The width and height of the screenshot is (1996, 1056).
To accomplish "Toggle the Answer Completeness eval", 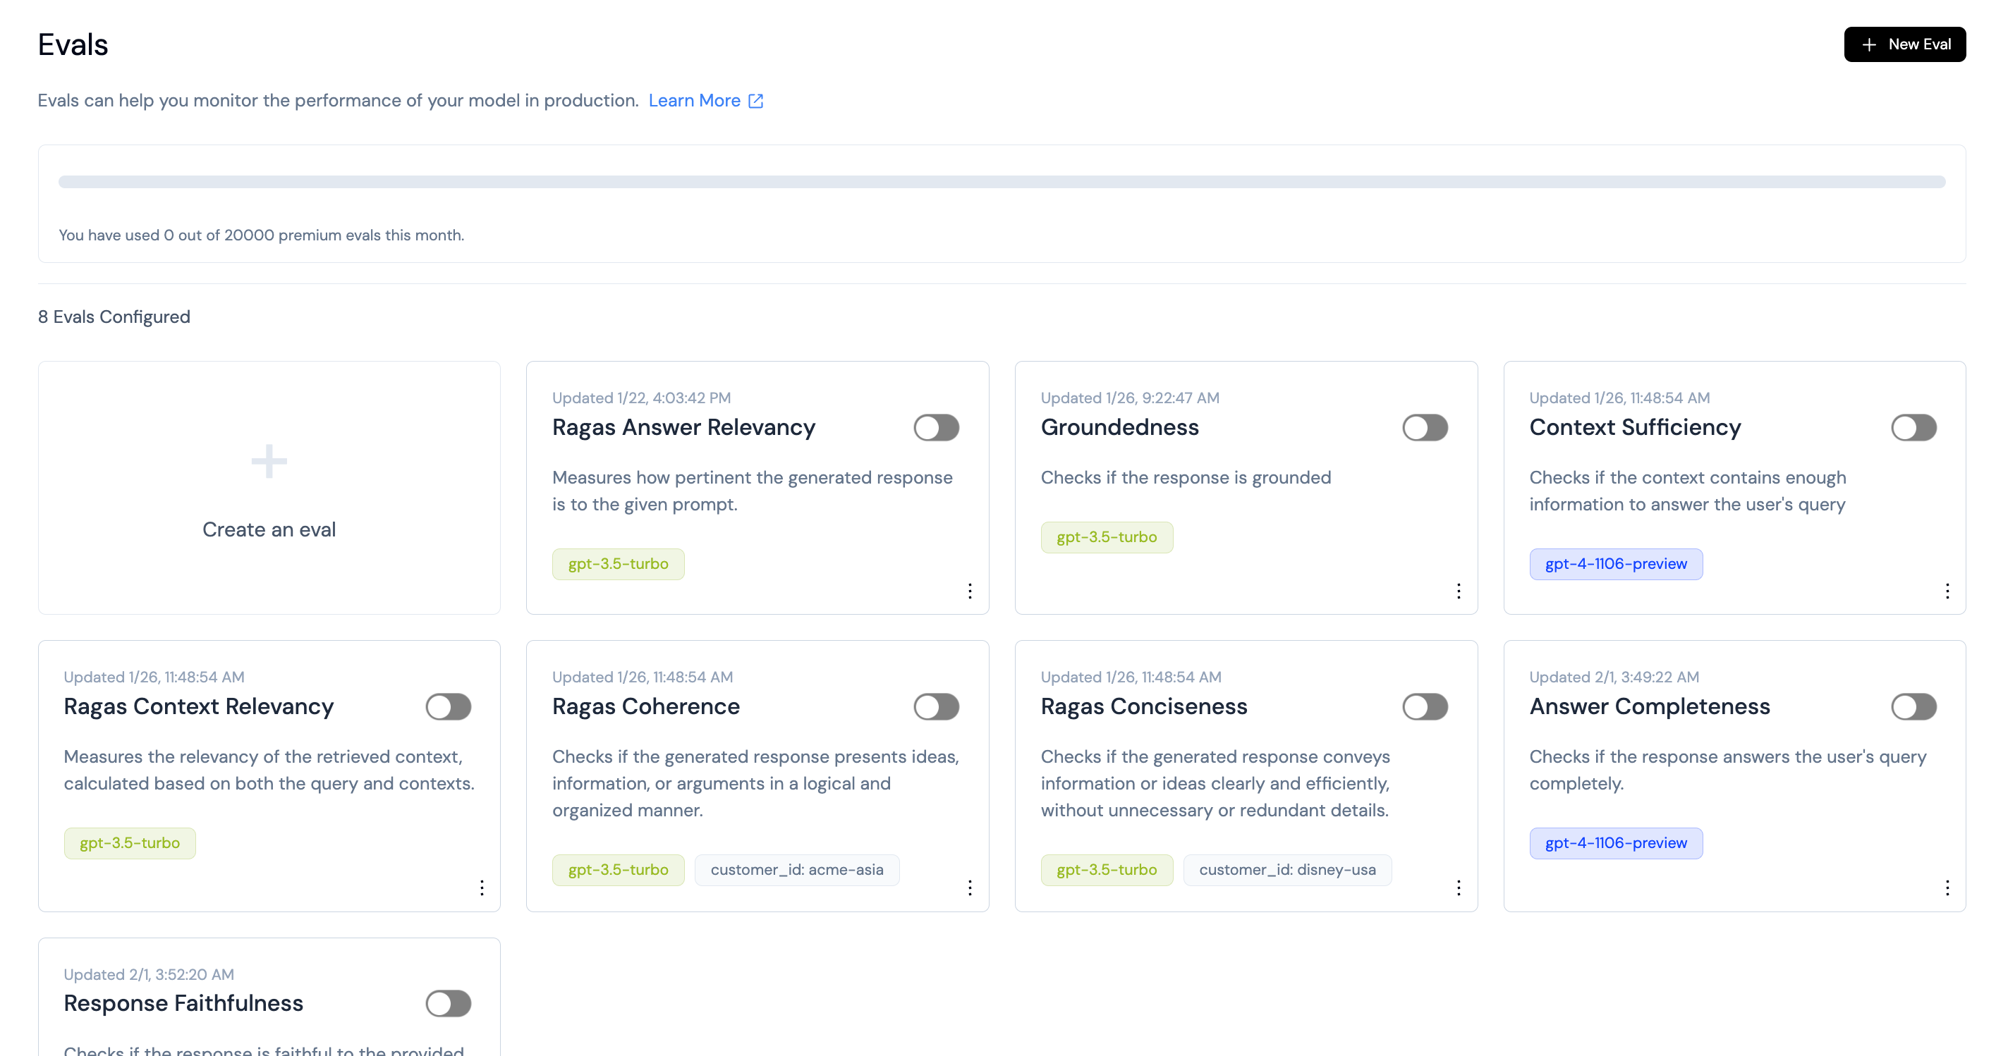I will (1913, 706).
